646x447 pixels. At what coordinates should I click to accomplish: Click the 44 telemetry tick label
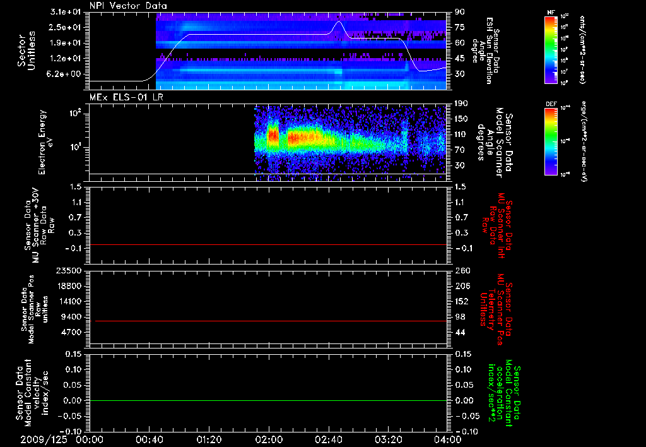click(460, 332)
